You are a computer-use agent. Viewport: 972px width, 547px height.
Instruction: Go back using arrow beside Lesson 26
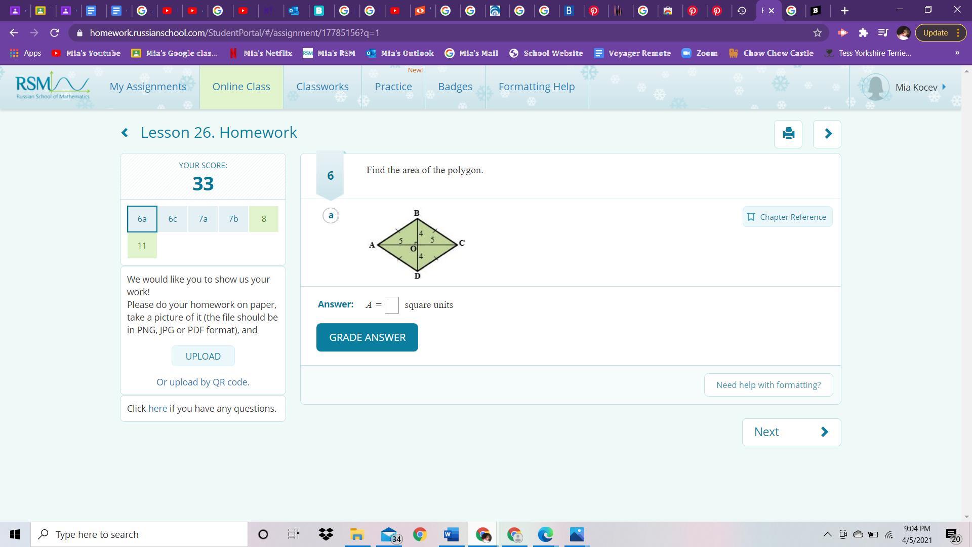125,133
